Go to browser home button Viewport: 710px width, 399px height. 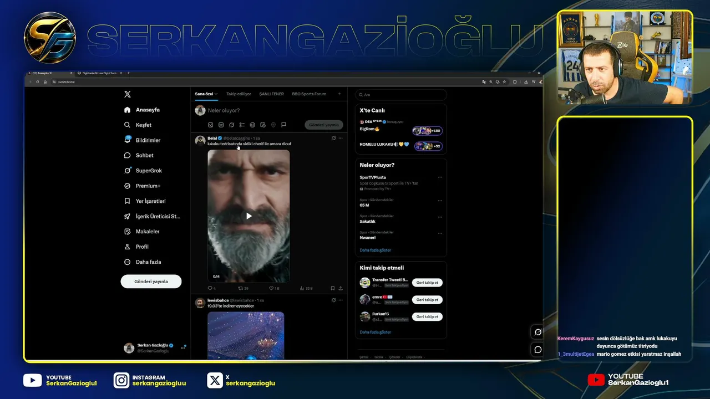(x=45, y=82)
